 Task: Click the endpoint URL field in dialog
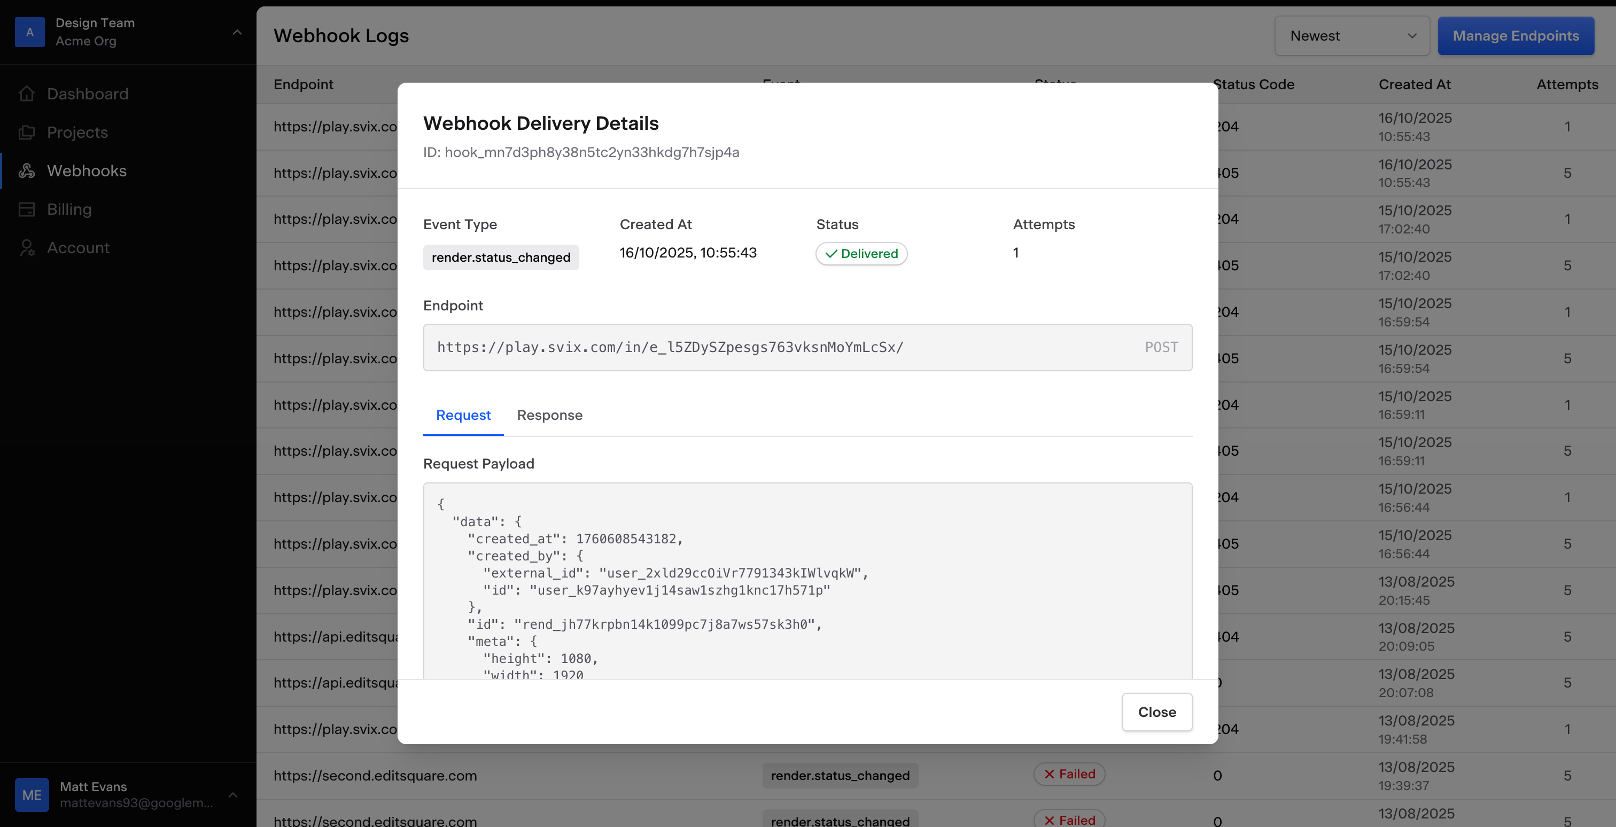[807, 347]
